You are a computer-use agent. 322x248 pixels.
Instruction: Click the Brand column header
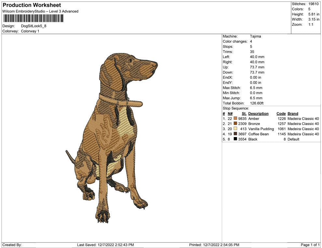tap(293, 114)
